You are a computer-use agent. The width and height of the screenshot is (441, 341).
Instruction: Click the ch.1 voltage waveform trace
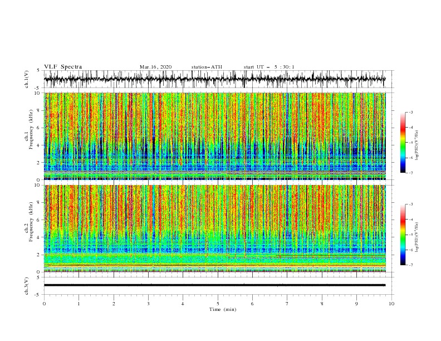pyautogui.click(x=214, y=79)
